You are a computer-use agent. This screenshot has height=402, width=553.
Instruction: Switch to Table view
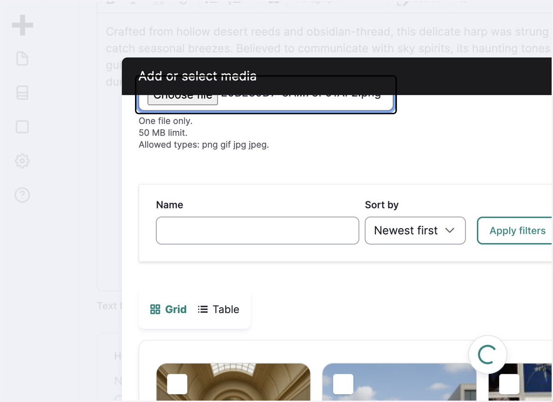tap(218, 309)
